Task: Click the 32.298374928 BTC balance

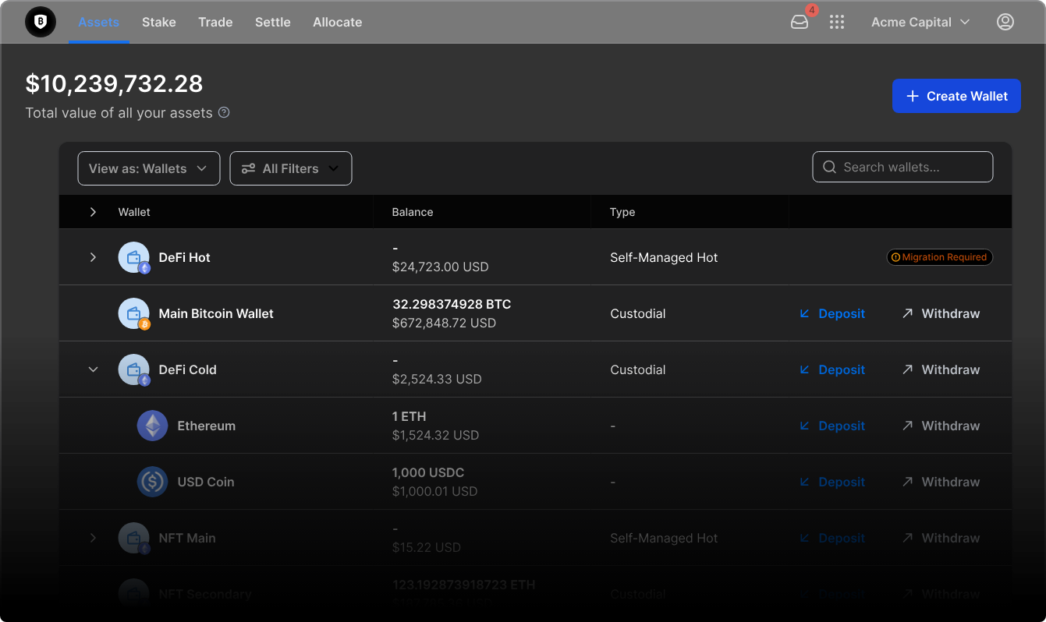Action: (452, 304)
